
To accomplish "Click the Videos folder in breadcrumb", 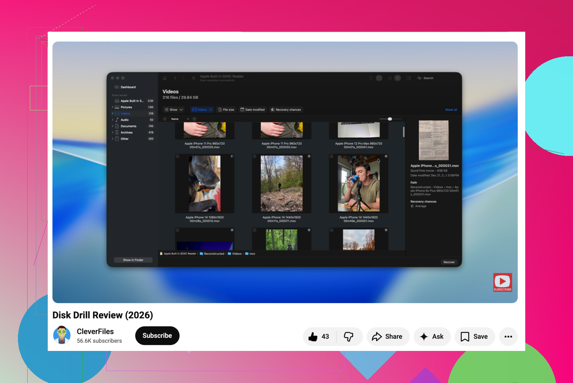I will tap(235, 254).
